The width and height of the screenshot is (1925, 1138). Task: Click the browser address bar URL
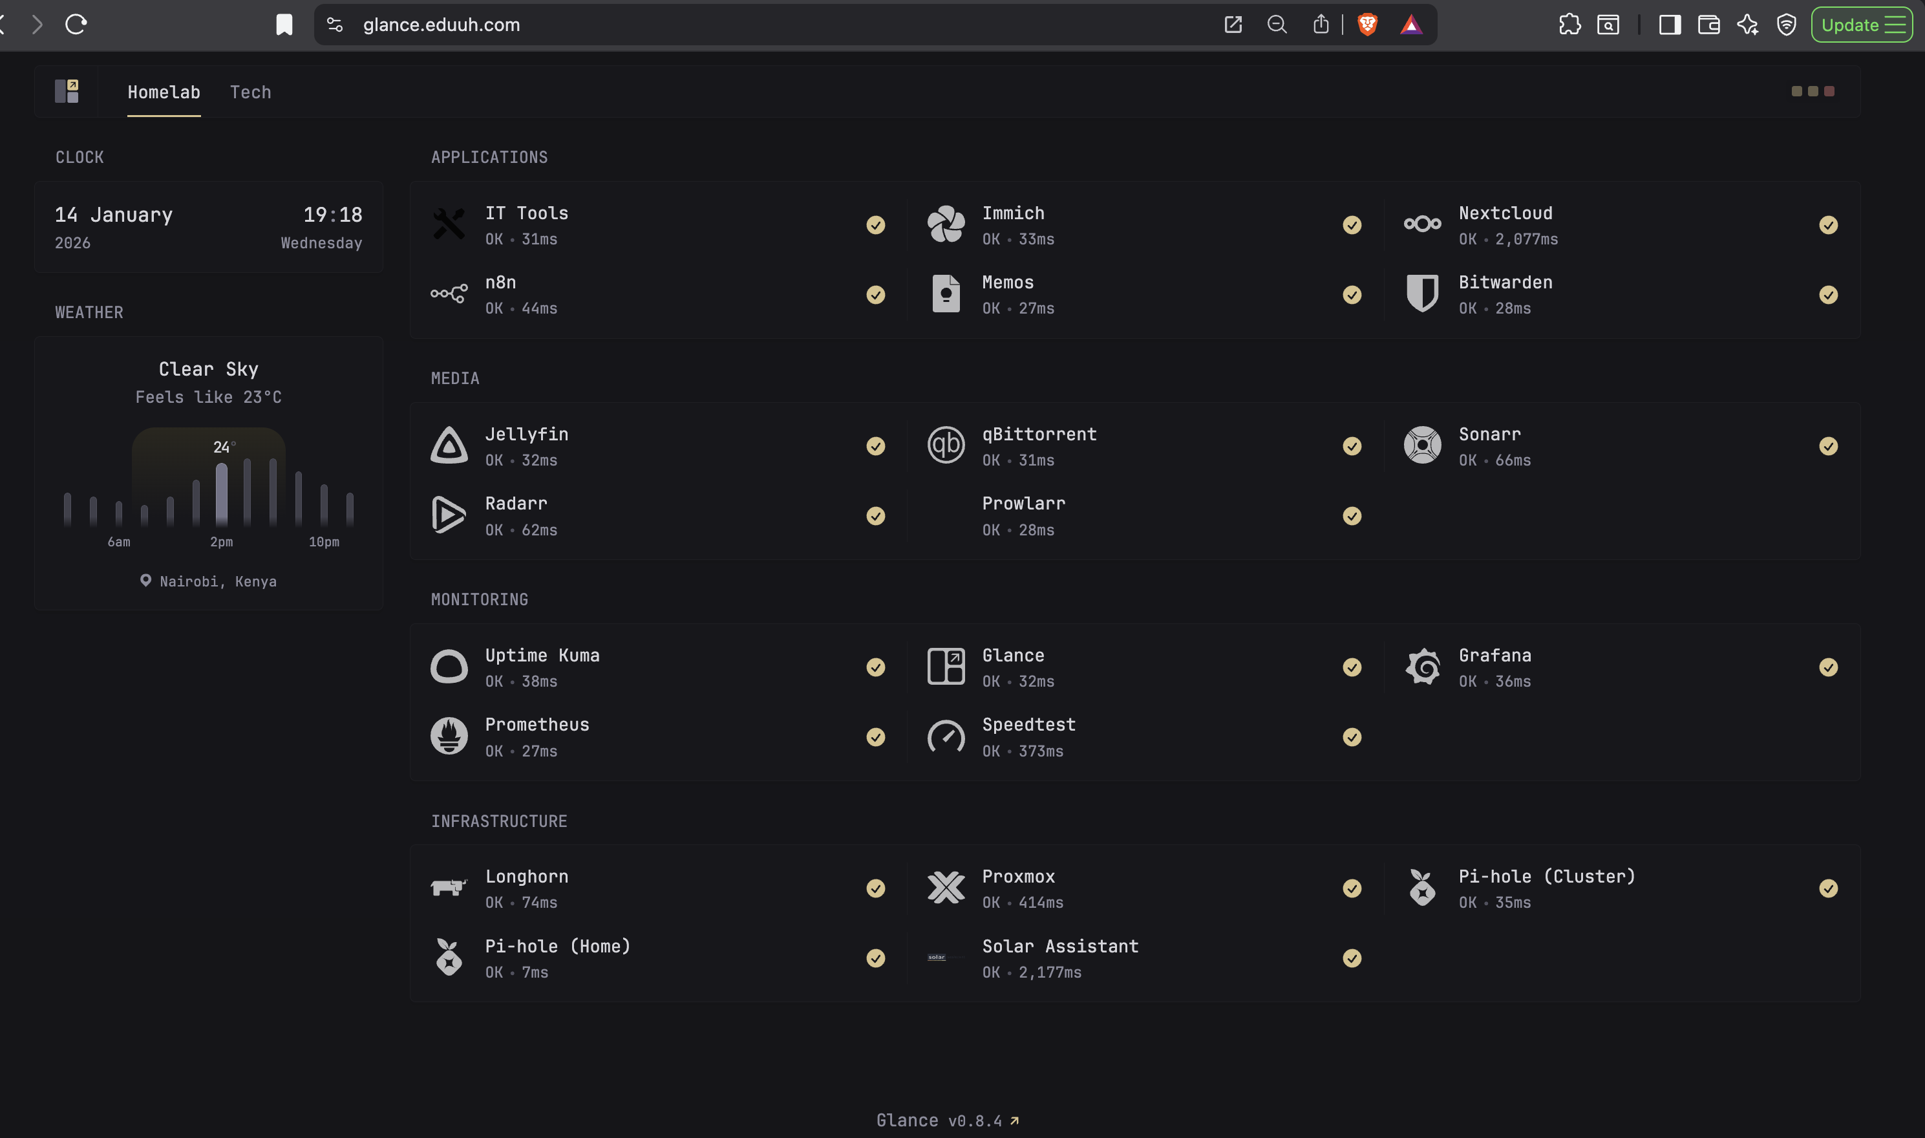point(441,25)
